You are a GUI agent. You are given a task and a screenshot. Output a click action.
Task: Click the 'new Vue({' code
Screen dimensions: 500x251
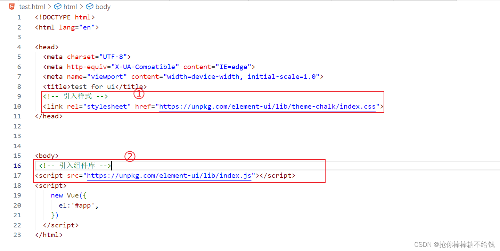tap(69, 195)
